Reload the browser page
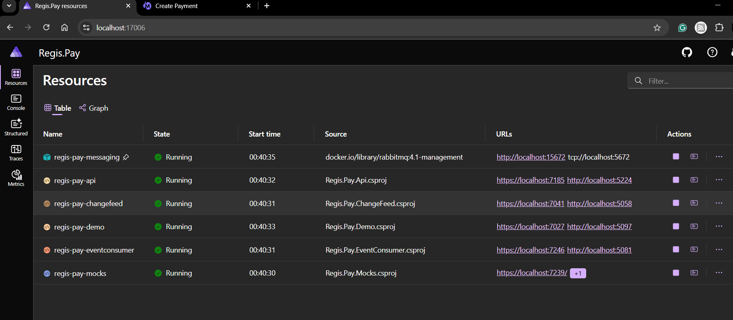The width and height of the screenshot is (733, 320). [47, 27]
